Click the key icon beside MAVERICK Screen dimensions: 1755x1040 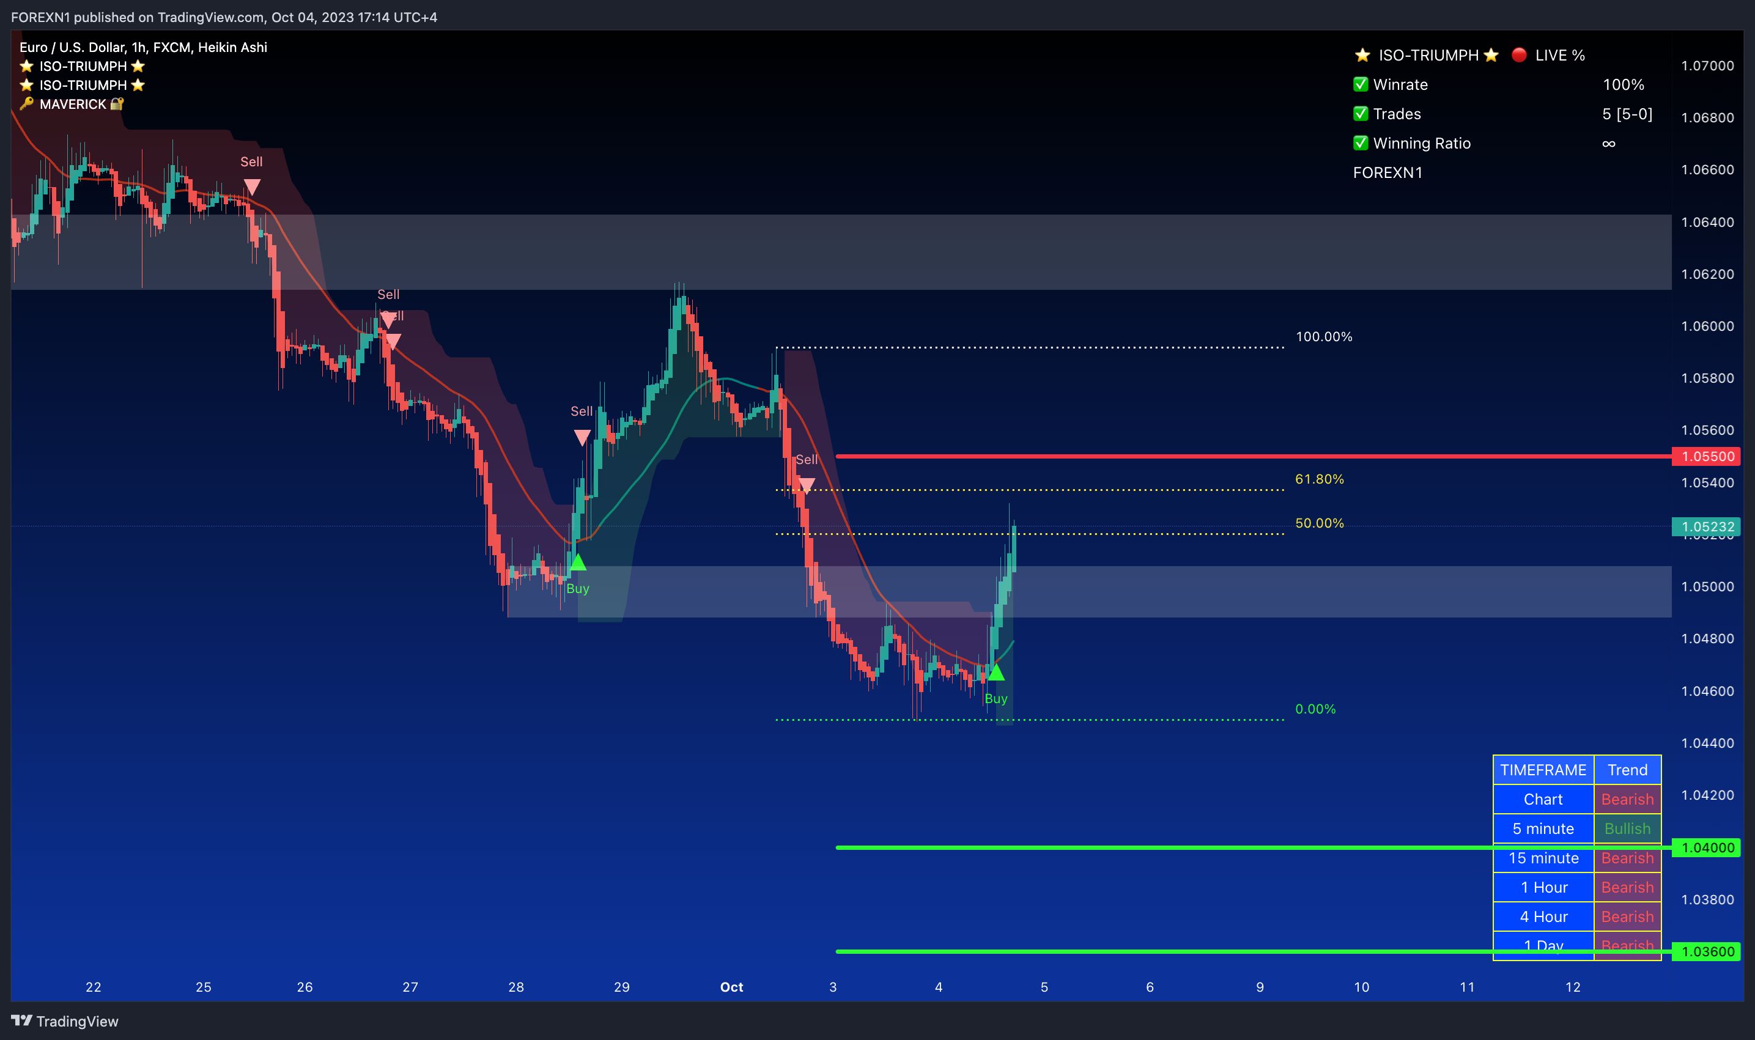[27, 104]
